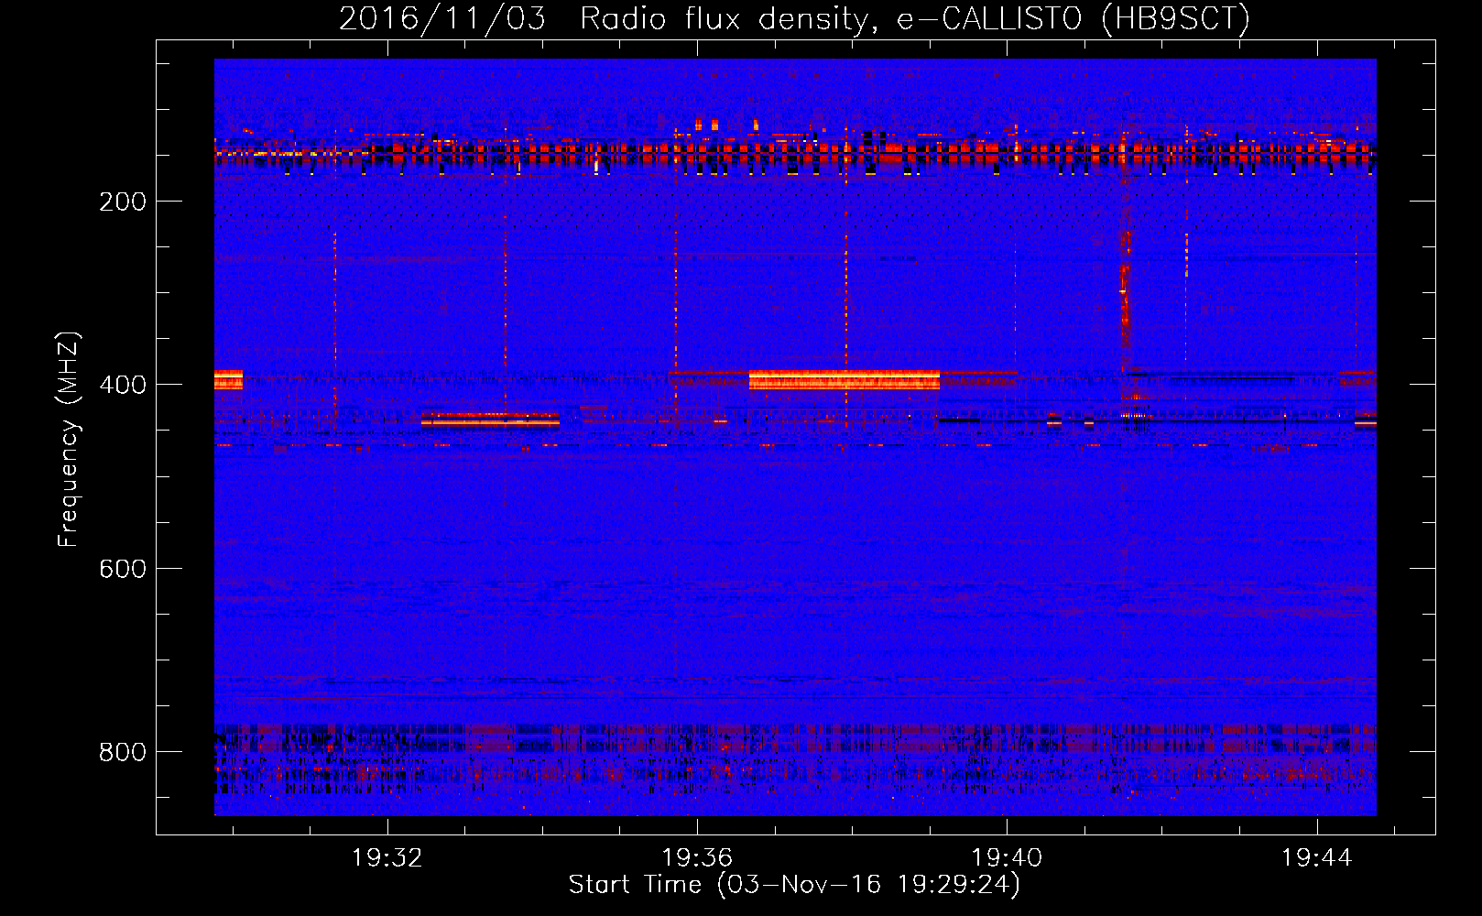Click the '800' frequency tick label
This screenshot has width=1482, height=916.
pos(123,752)
